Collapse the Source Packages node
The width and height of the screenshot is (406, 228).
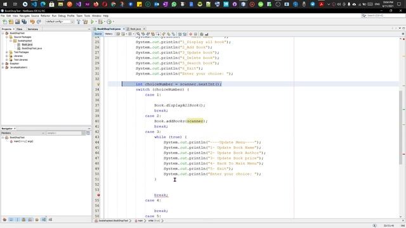click(x=7, y=37)
